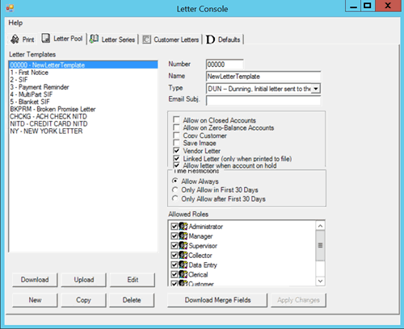Toggle Allow letter when account on hold

[176, 165]
